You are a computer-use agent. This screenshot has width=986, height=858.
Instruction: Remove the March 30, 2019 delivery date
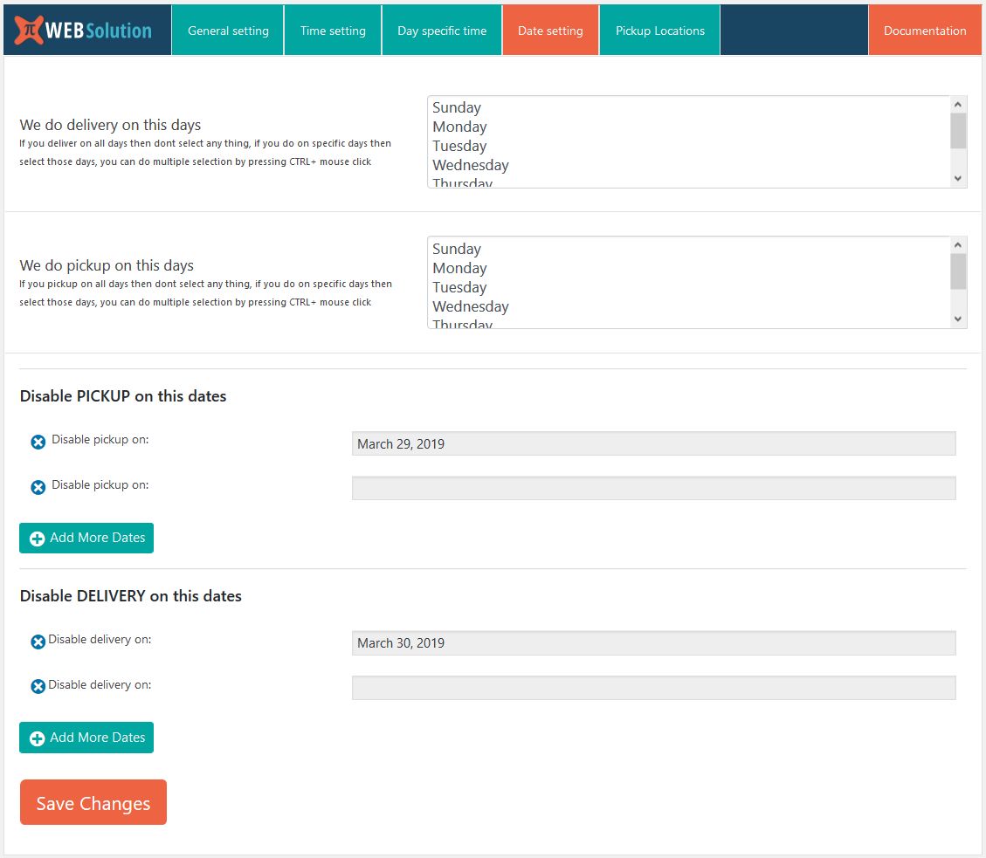[38, 642]
